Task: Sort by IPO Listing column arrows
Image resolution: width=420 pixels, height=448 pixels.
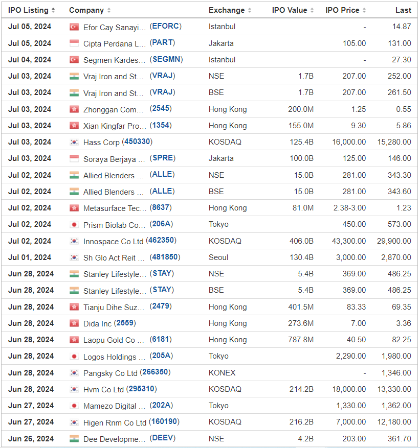Action: (x=53, y=11)
